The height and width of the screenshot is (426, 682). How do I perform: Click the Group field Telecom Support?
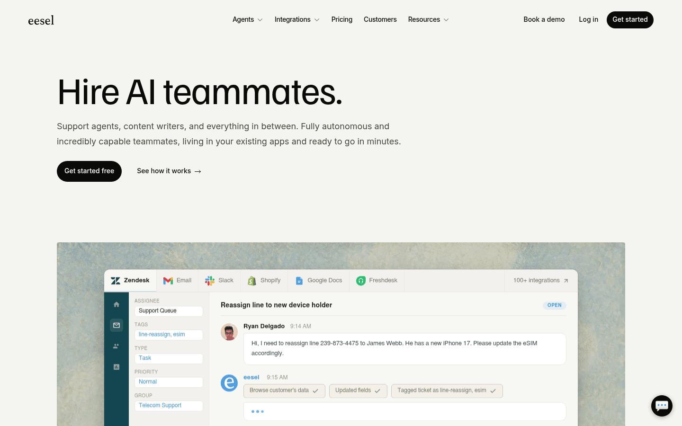pos(169,406)
